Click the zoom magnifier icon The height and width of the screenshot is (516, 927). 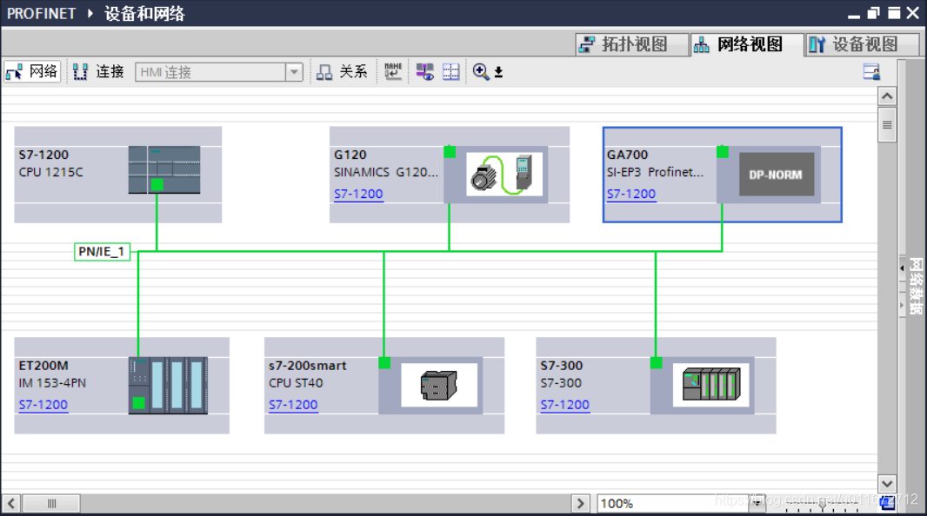point(481,71)
